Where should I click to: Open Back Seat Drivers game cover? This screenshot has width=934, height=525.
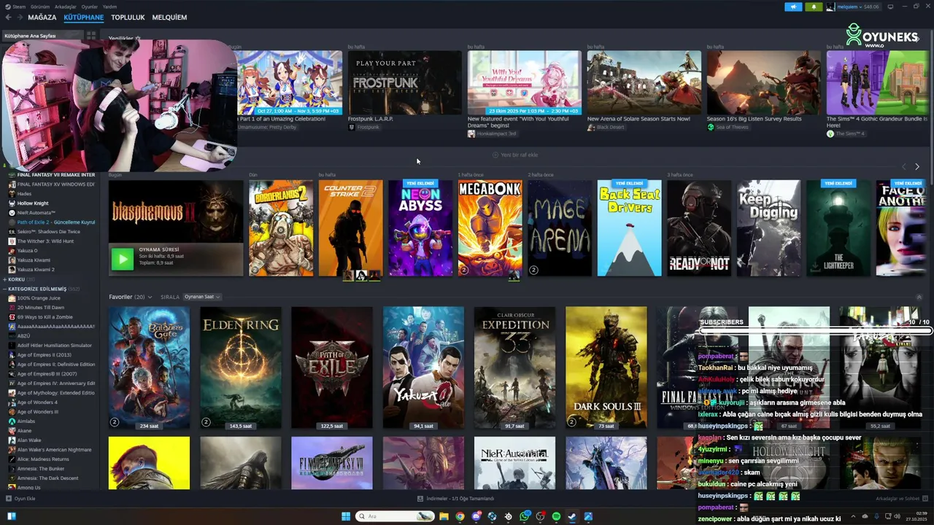pyautogui.click(x=630, y=228)
